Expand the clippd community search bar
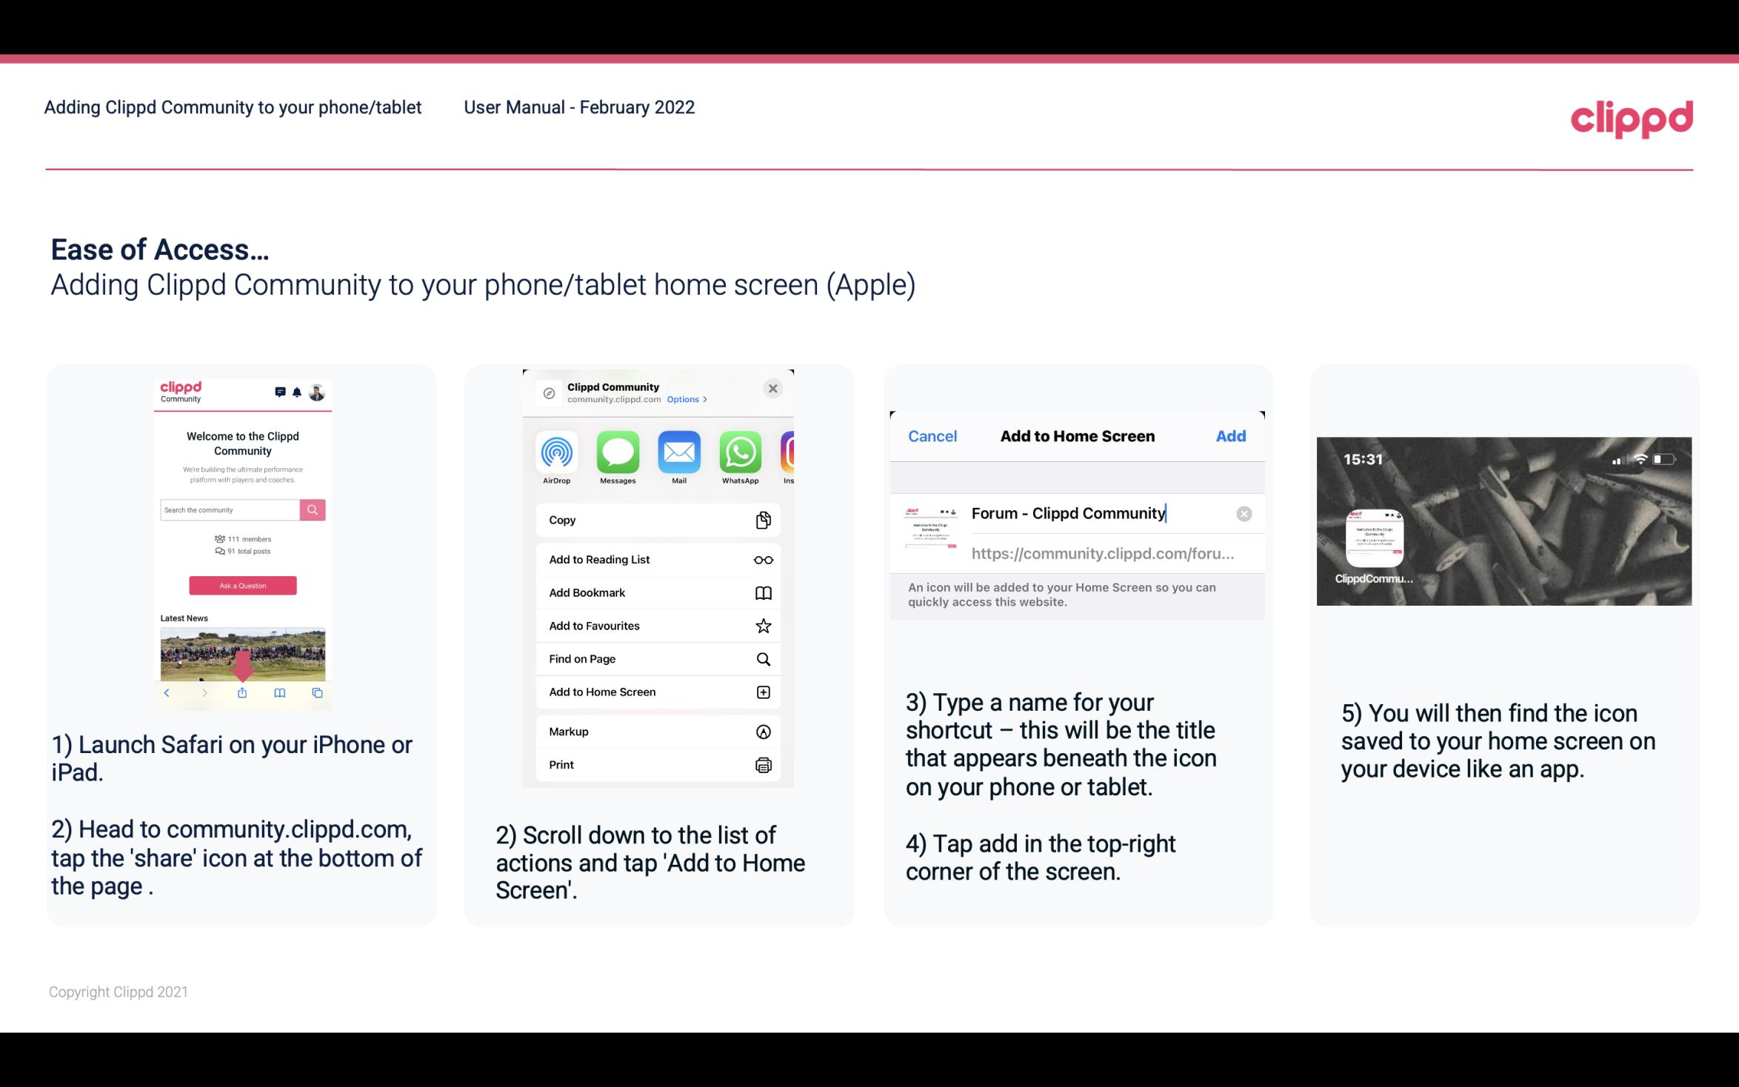The image size is (1739, 1087). point(232,509)
